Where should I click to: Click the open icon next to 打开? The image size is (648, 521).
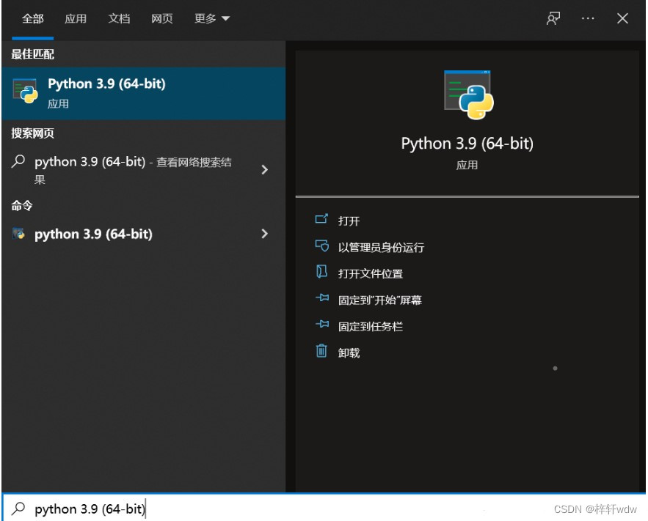point(321,219)
